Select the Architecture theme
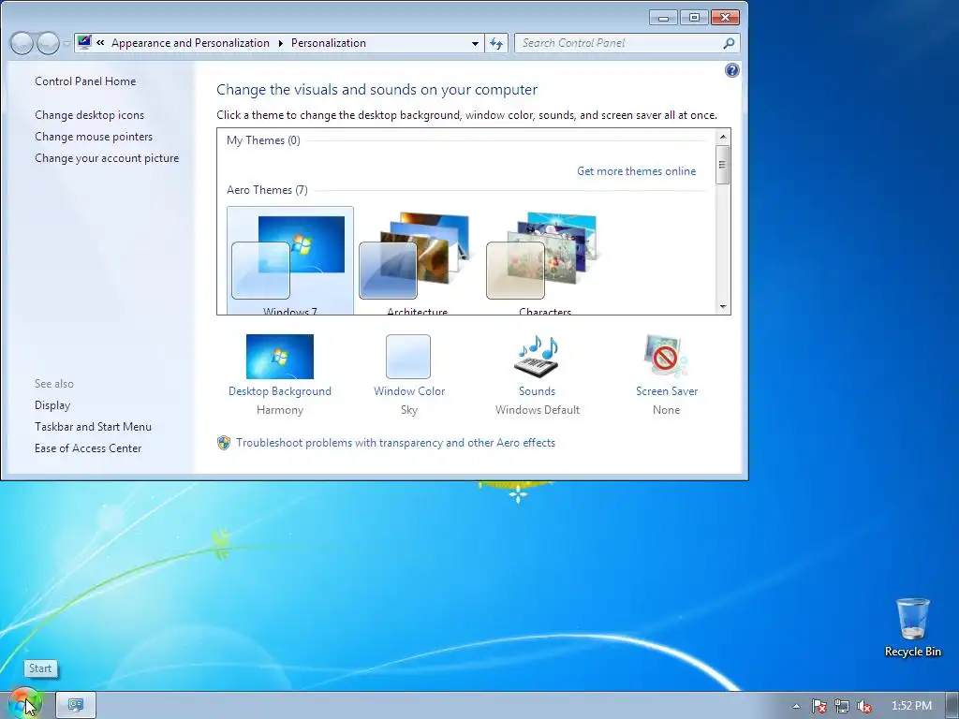 point(417,261)
